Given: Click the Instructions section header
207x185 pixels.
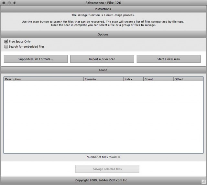Looking at the screenshot, I should (x=103, y=9).
